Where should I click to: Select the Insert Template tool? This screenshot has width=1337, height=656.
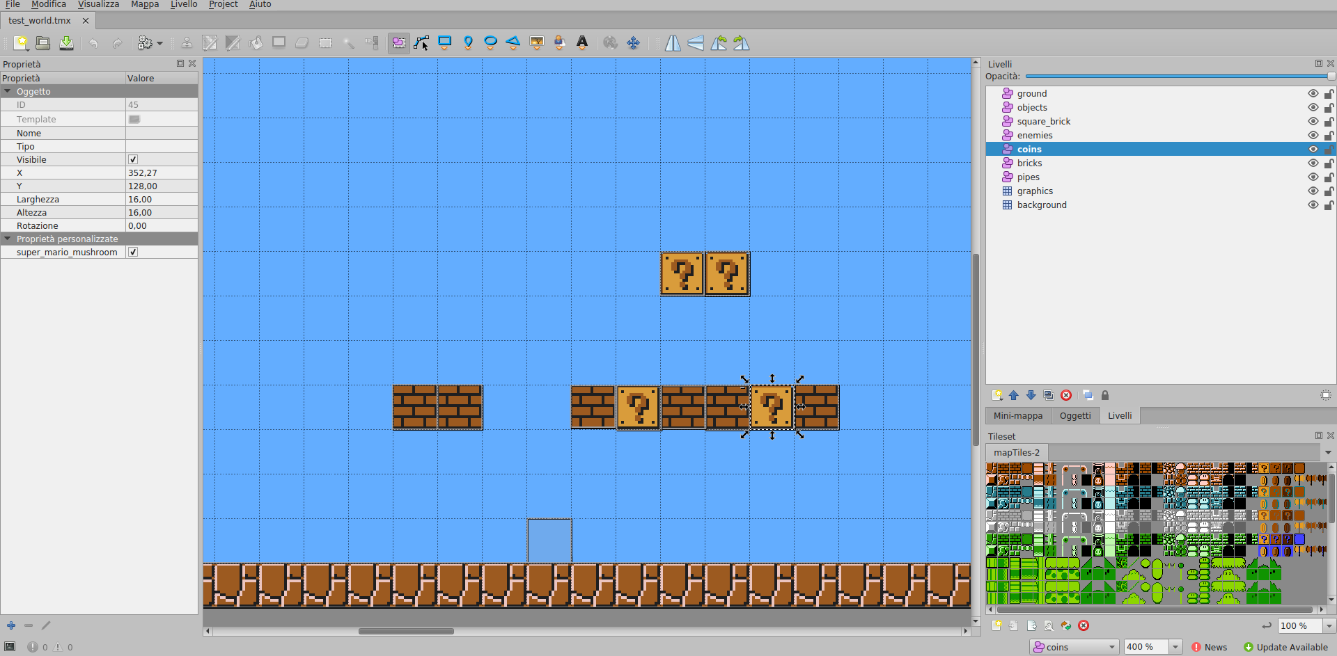[559, 43]
